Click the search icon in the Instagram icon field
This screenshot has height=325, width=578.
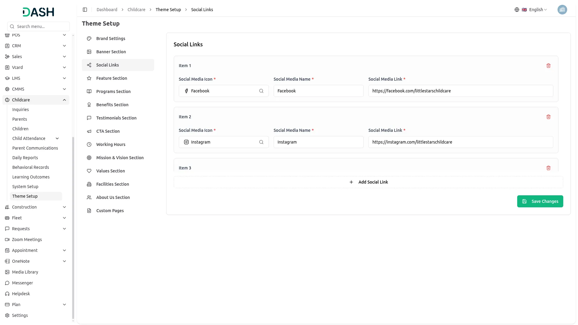click(261, 142)
